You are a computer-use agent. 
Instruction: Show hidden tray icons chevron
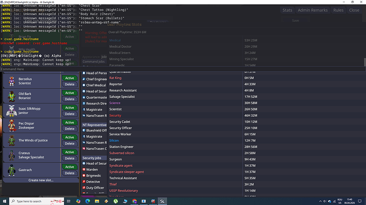click(320, 201)
